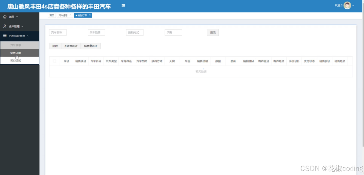Switch to the 汽车信息 tab
The image size is (364, 175).
[x=65, y=15]
